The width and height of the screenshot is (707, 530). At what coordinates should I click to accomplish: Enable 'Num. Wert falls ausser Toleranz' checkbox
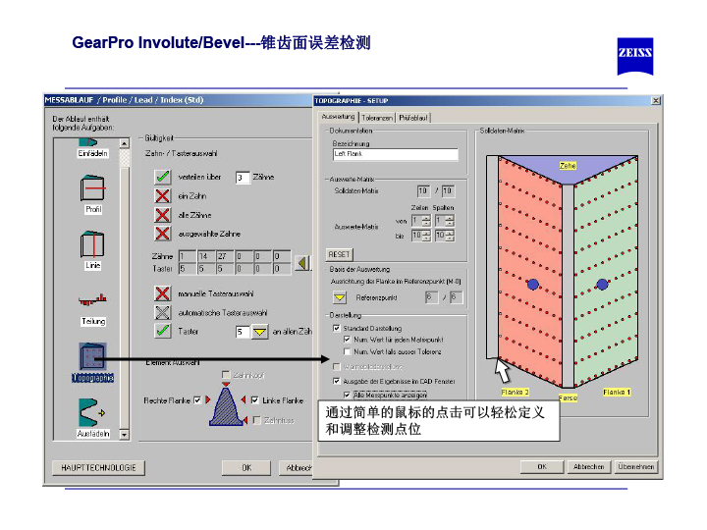tap(347, 350)
